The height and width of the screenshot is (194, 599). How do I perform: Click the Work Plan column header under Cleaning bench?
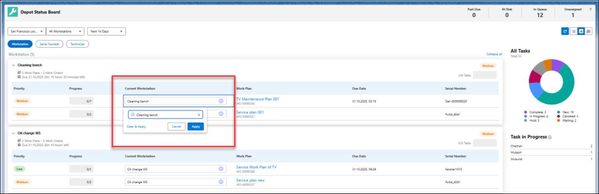coord(244,89)
